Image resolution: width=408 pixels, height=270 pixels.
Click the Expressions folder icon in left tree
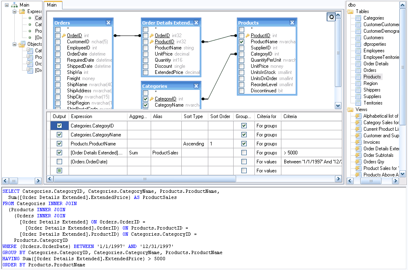click(x=22, y=11)
